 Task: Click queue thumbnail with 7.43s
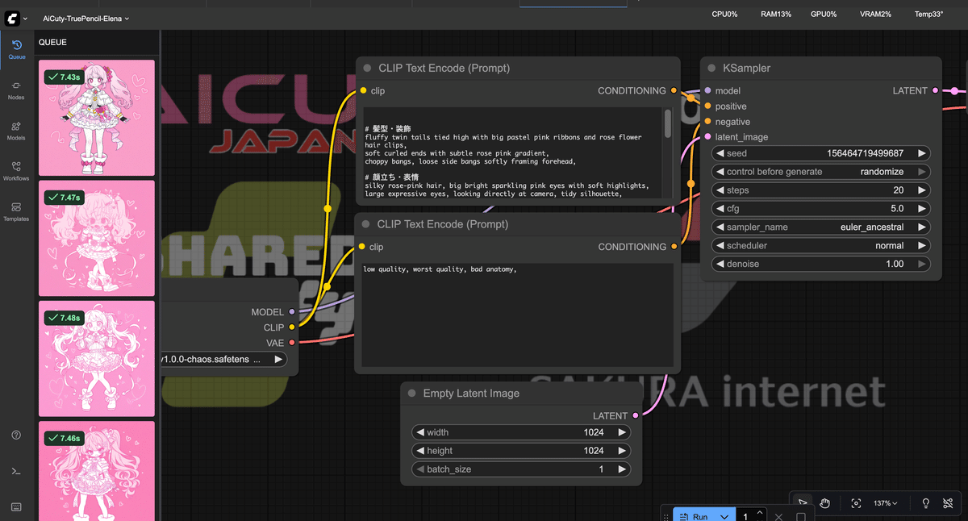tap(97, 118)
